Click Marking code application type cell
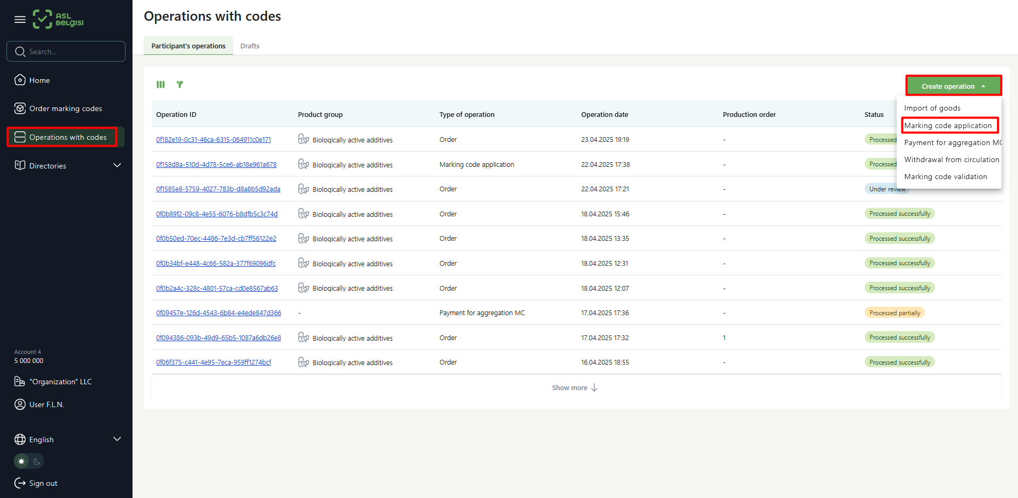The height and width of the screenshot is (498, 1018). pyautogui.click(x=477, y=164)
